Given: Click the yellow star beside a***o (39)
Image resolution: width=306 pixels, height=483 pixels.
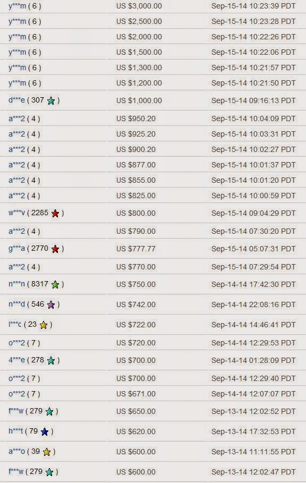Looking at the screenshot, I should 47,452.
